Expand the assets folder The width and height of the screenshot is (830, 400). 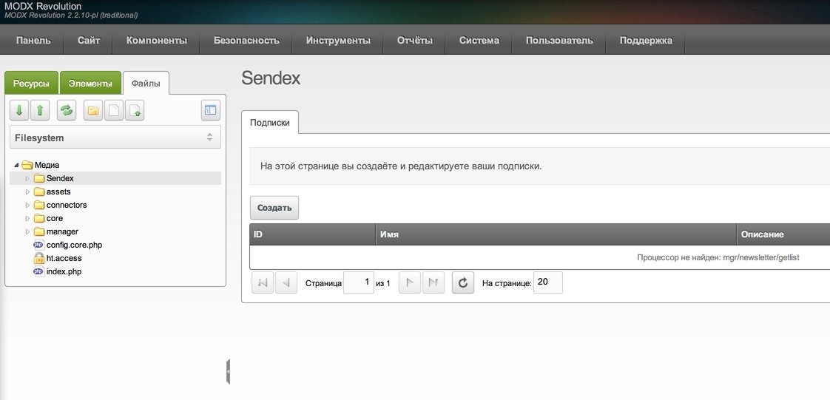(x=28, y=191)
